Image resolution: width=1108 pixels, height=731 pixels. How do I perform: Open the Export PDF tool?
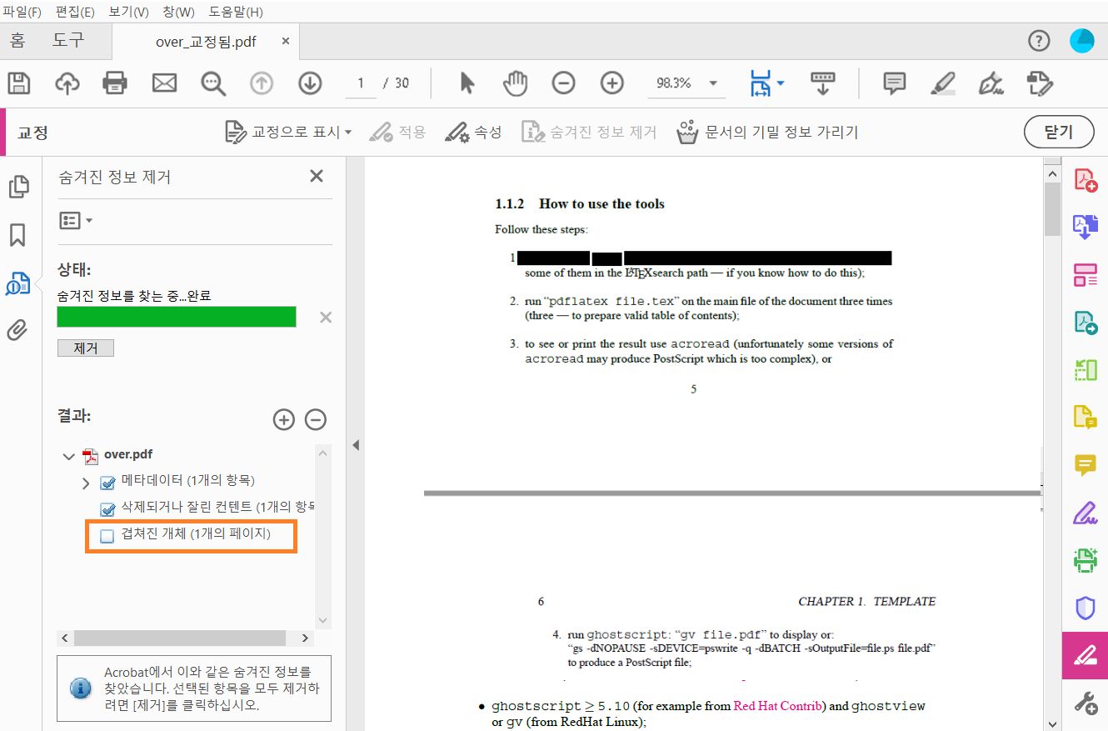click(1085, 226)
